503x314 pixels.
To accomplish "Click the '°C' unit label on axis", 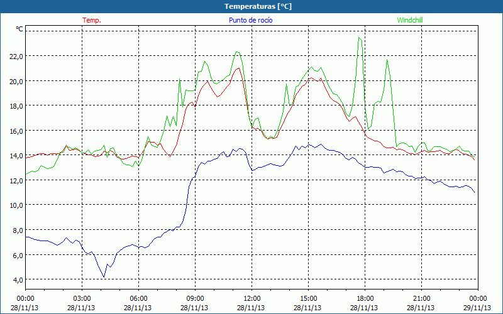I will [19, 29].
